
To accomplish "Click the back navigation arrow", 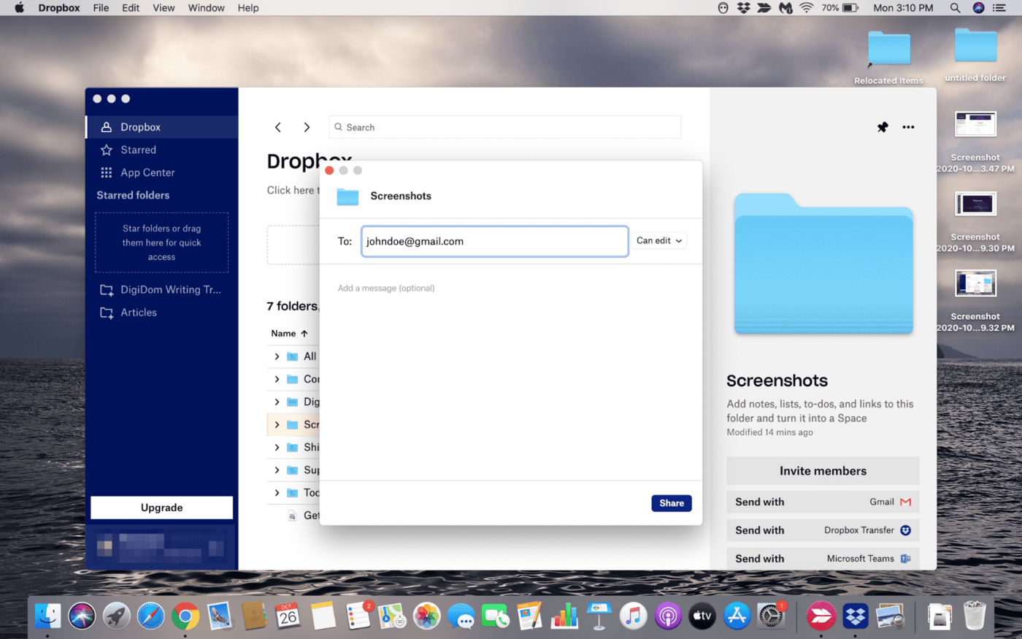I will click(278, 126).
